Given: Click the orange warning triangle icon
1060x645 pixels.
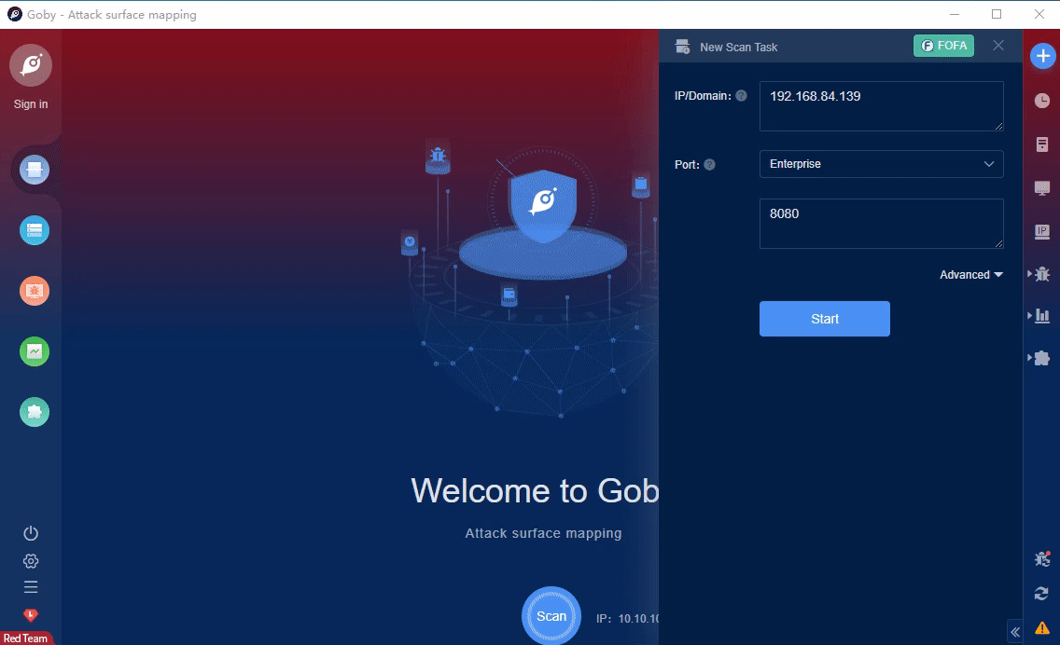Looking at the screenshot, I should click(x=1042, y=627).
